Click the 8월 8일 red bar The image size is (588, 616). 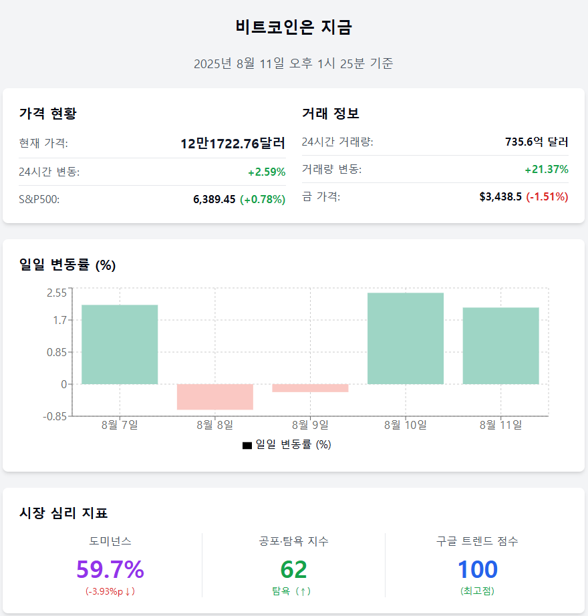point(215,397)
